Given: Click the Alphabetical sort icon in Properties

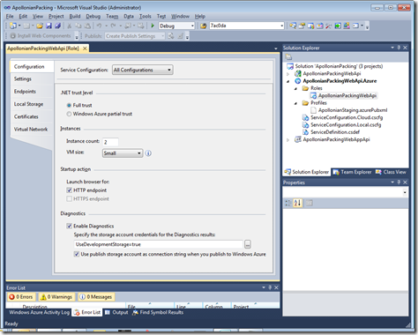Looking at the screenshot, I should click(x=297, y=203).
